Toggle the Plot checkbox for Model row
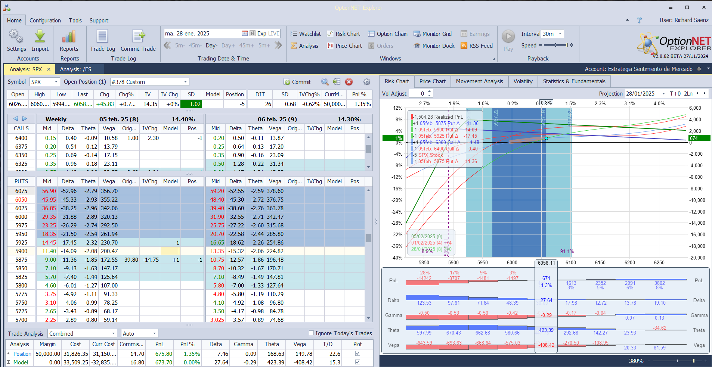The width and height of the screenshot is (712, 367). pyautogui.click(x=357, y=362)
